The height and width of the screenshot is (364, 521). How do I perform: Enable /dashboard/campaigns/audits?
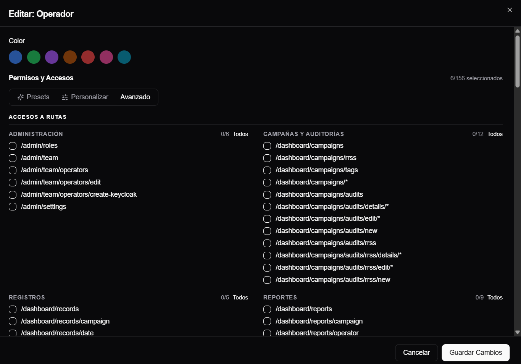[267, 195]
